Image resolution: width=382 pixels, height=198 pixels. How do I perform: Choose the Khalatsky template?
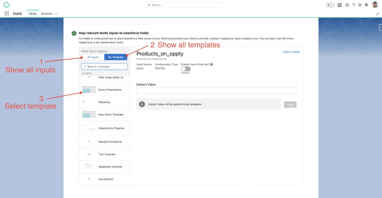pos(104,102)
